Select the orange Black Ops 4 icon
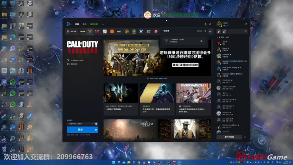This screenshot has height=165, width=293. click(x=112, y=32)
